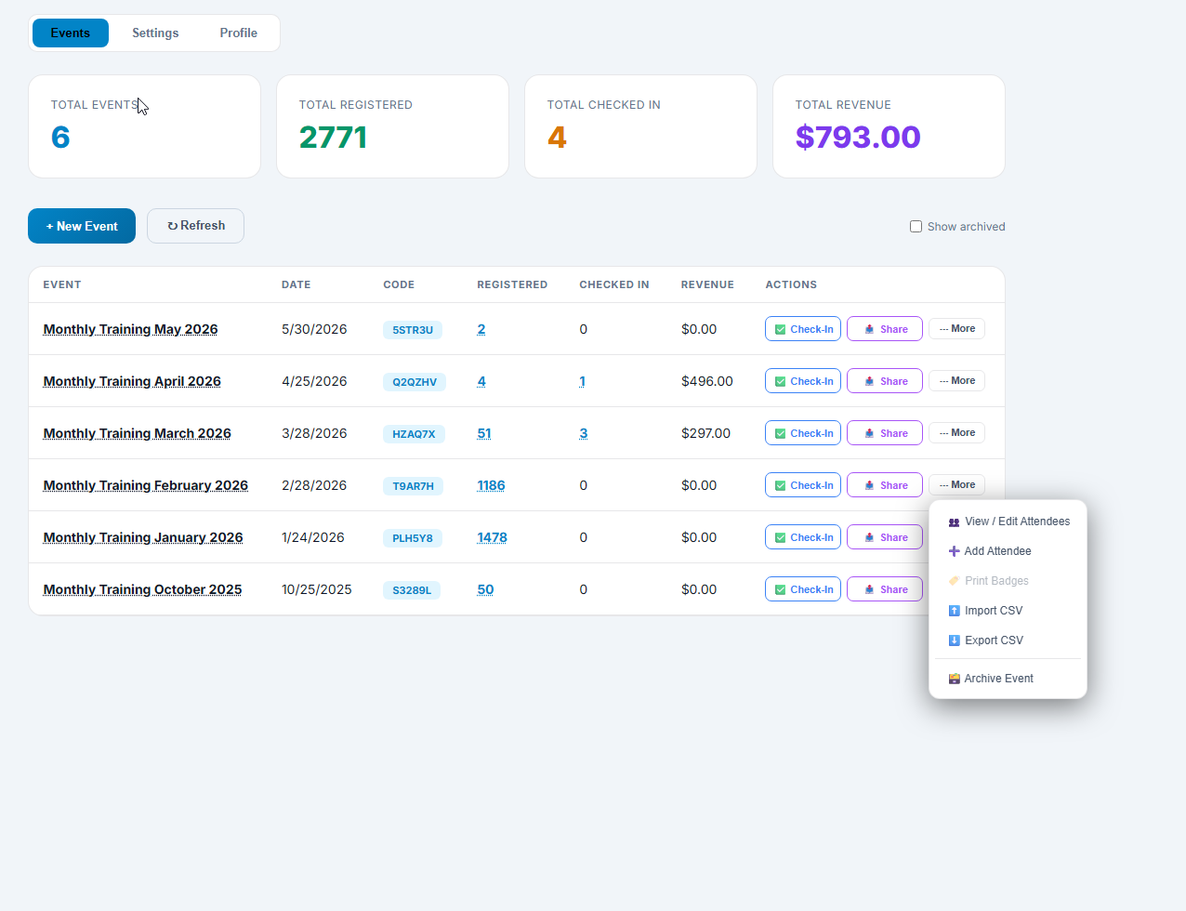
Task: Open Monthly Training May 2026 event
Action: pyautogui.click(x=130, y=329)
